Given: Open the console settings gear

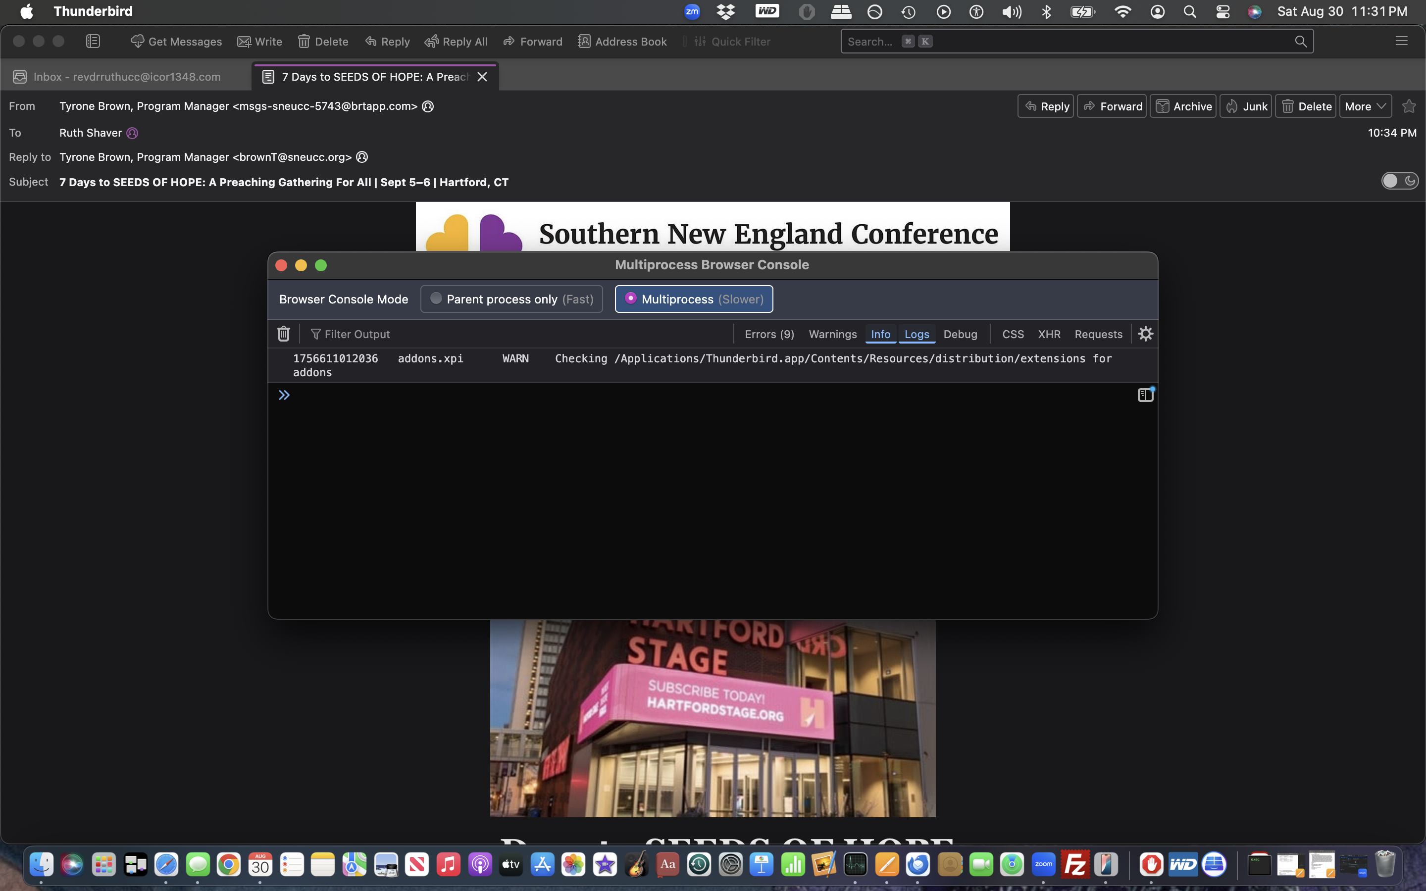Looking at the screenshot, I should click(x=1145, y=334).
